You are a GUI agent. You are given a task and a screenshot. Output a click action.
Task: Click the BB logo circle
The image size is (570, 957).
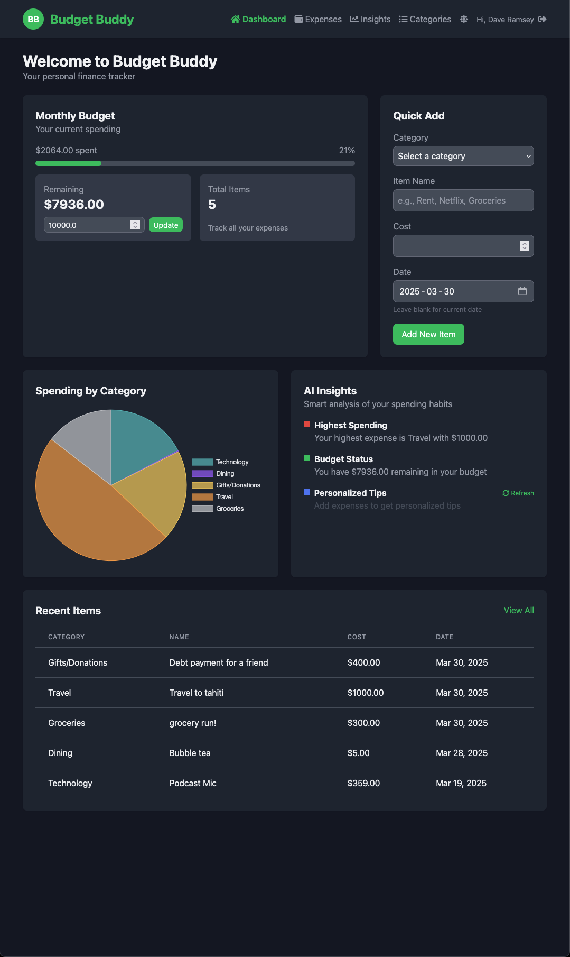point(33,19)
